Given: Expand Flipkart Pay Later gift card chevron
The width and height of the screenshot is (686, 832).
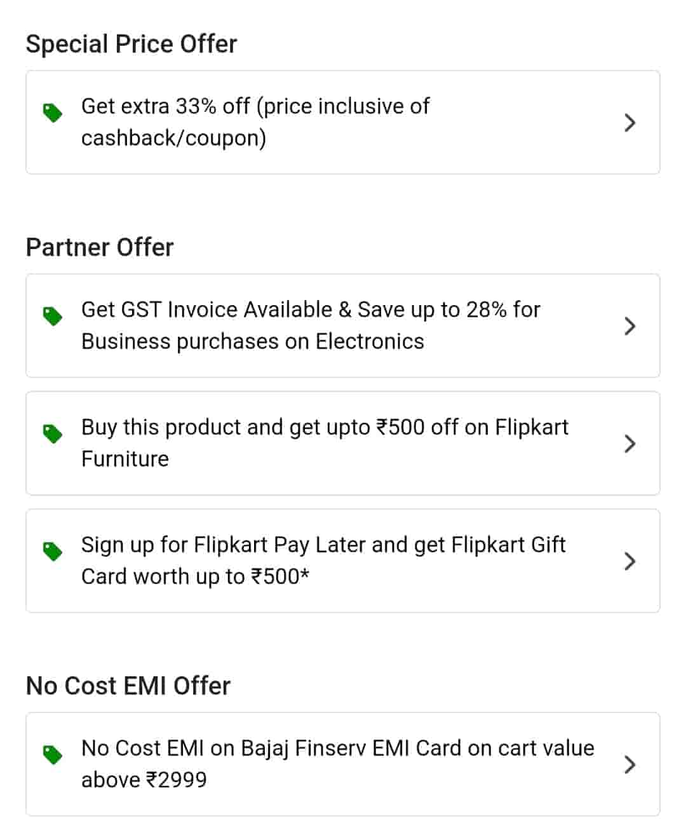Looking at the screenshot, I should pos(629,561).
